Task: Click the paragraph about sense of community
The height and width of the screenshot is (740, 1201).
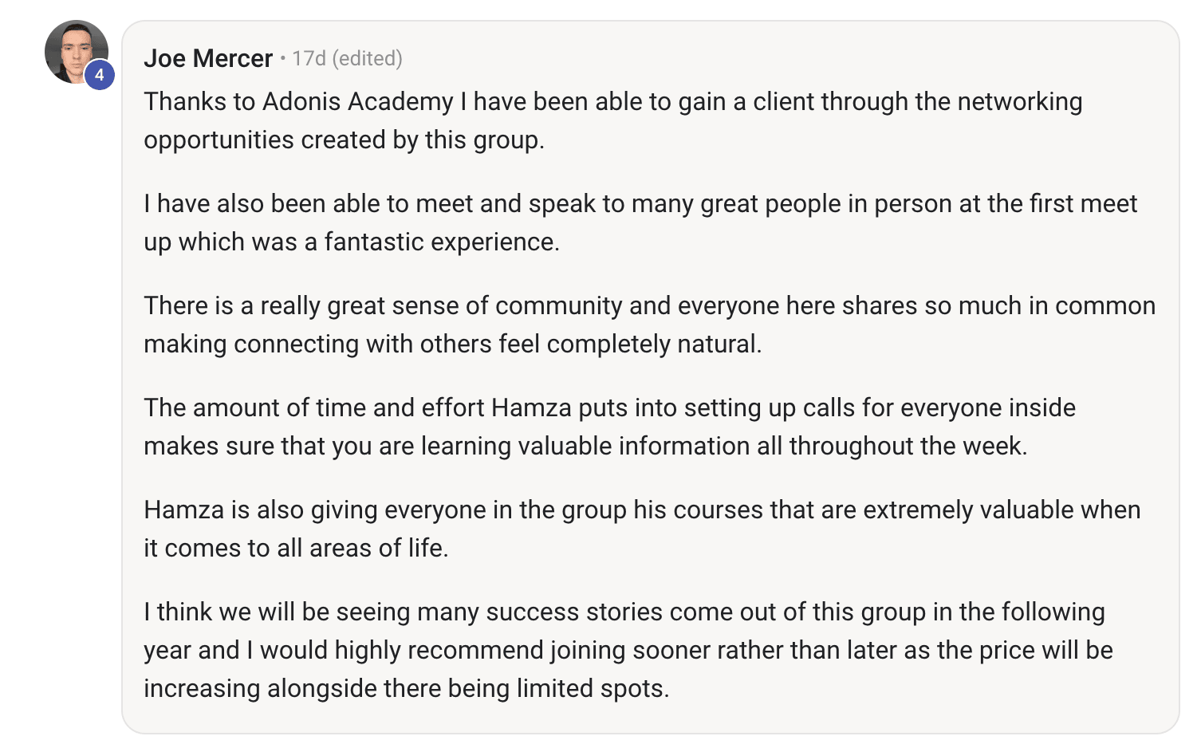Action: (x=649, y=325)
